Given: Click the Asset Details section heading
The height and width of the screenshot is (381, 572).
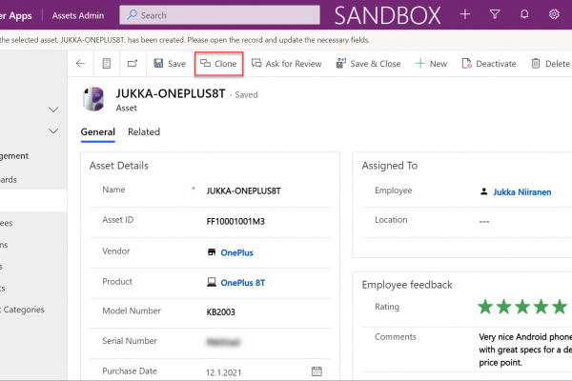Looking at the screenshot, I should pyautogui.click(x=119, y=166).
